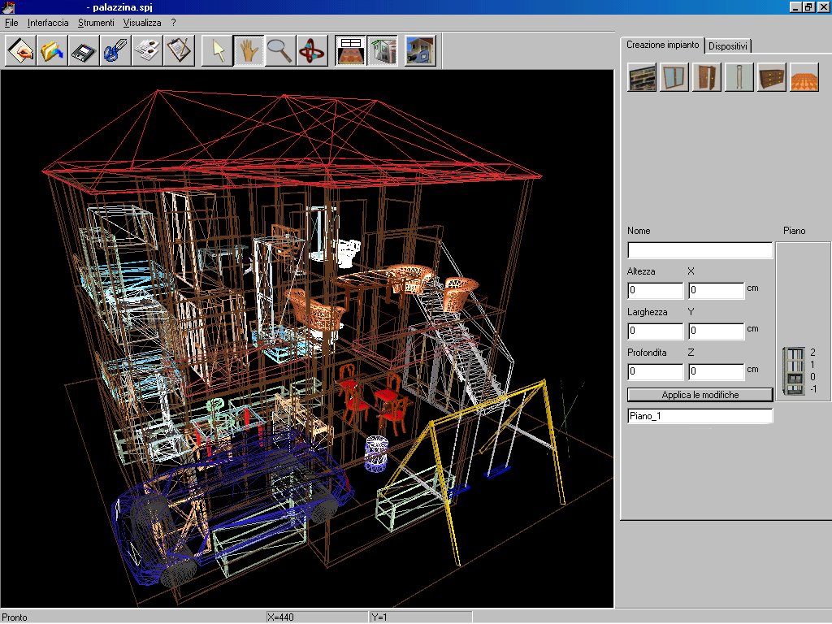The image size is (832, 624).
Task: Select the furniture dresser icon
Action: click(772, 77)
